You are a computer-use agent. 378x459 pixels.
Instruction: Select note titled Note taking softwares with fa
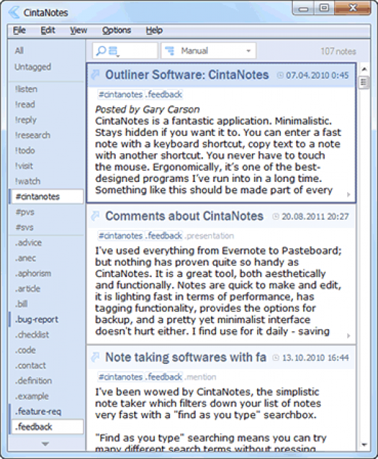tap(186, 358)
